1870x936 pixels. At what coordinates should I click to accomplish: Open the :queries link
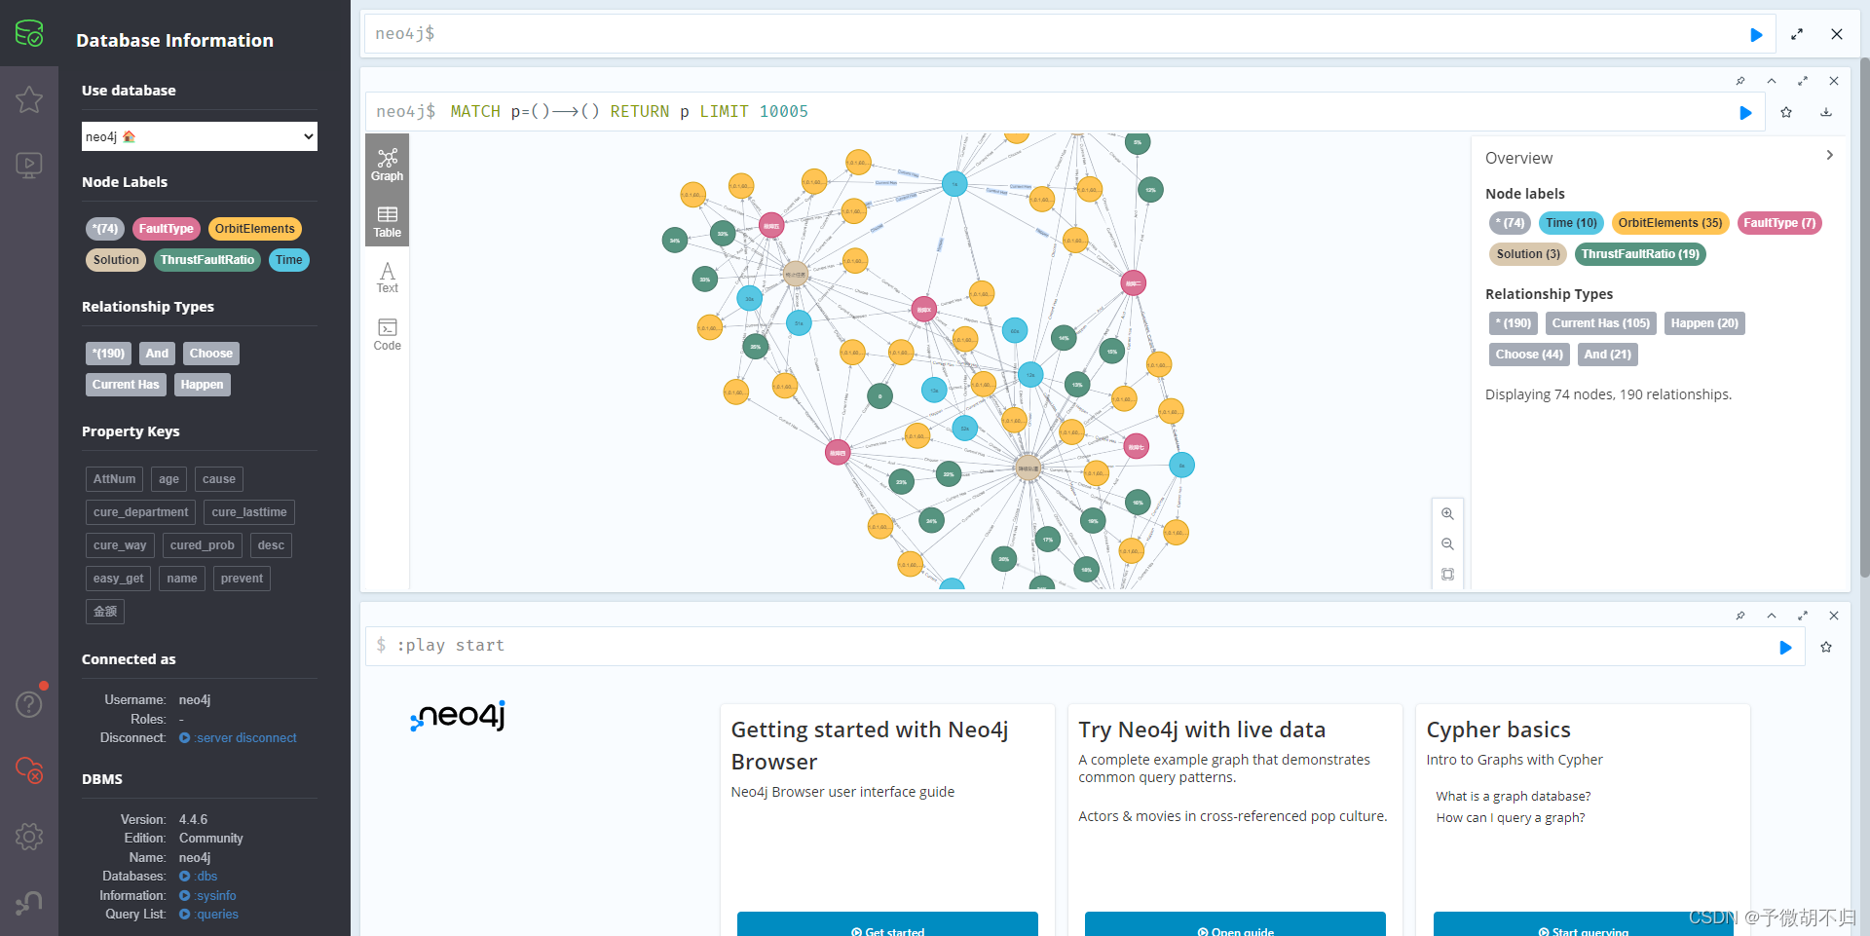click(x=208, y=915)
